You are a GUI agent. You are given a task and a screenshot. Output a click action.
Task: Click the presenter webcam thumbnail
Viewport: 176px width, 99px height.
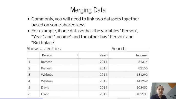163,91
